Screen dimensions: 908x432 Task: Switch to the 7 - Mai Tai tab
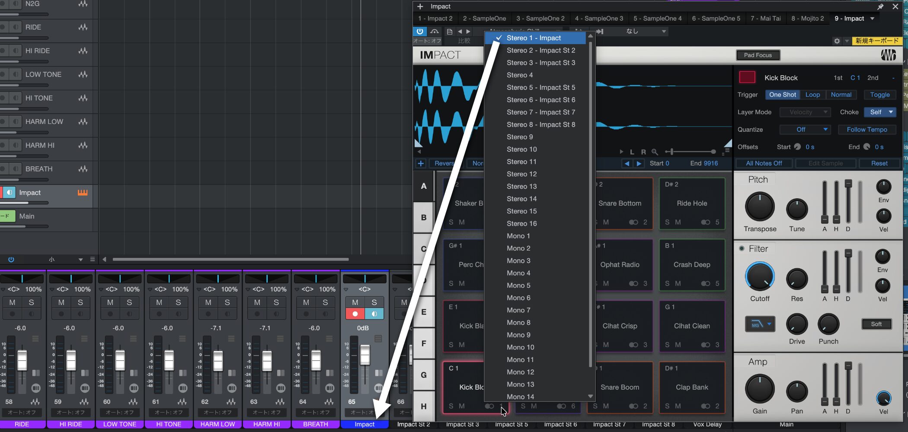click(x=765, y=19)
